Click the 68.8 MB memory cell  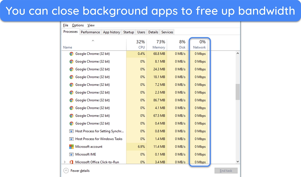coord(157,54)
